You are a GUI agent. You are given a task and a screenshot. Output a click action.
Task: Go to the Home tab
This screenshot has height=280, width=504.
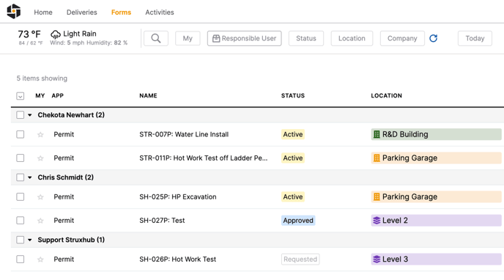[x=43, y=12]
